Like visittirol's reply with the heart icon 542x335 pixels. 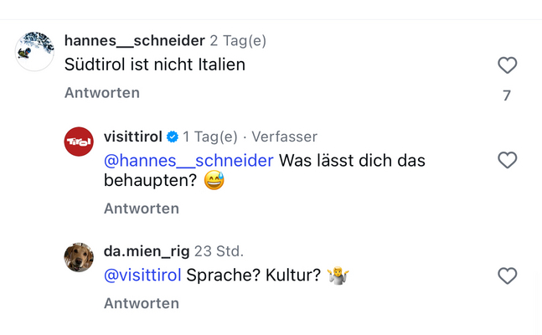point(507,160)
